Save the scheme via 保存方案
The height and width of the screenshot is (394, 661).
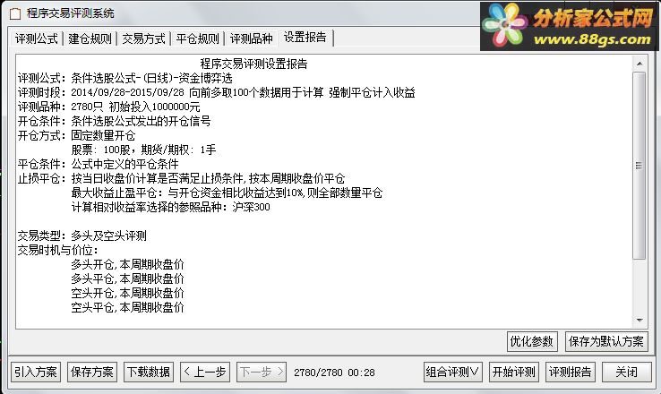92,373
